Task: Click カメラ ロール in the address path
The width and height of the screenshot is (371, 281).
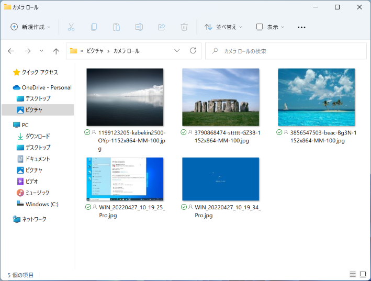Action: tap(126, 51)
